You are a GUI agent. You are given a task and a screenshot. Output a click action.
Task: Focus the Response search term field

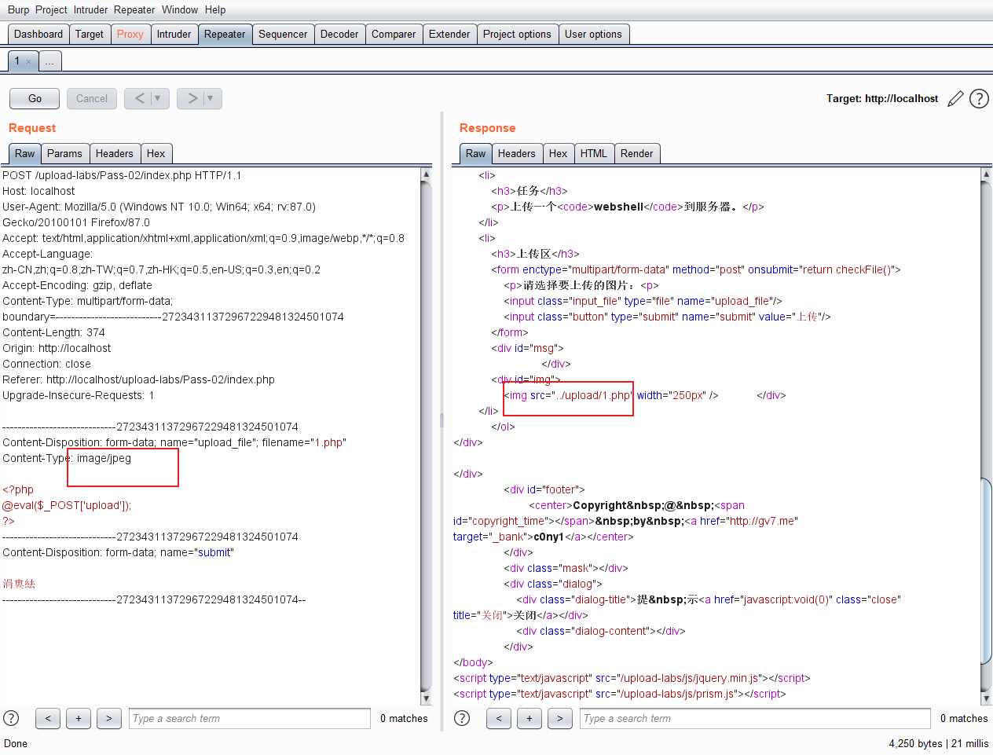pyautogui.click(x=756, y=718)
